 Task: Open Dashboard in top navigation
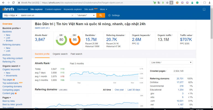coord(22,9)
